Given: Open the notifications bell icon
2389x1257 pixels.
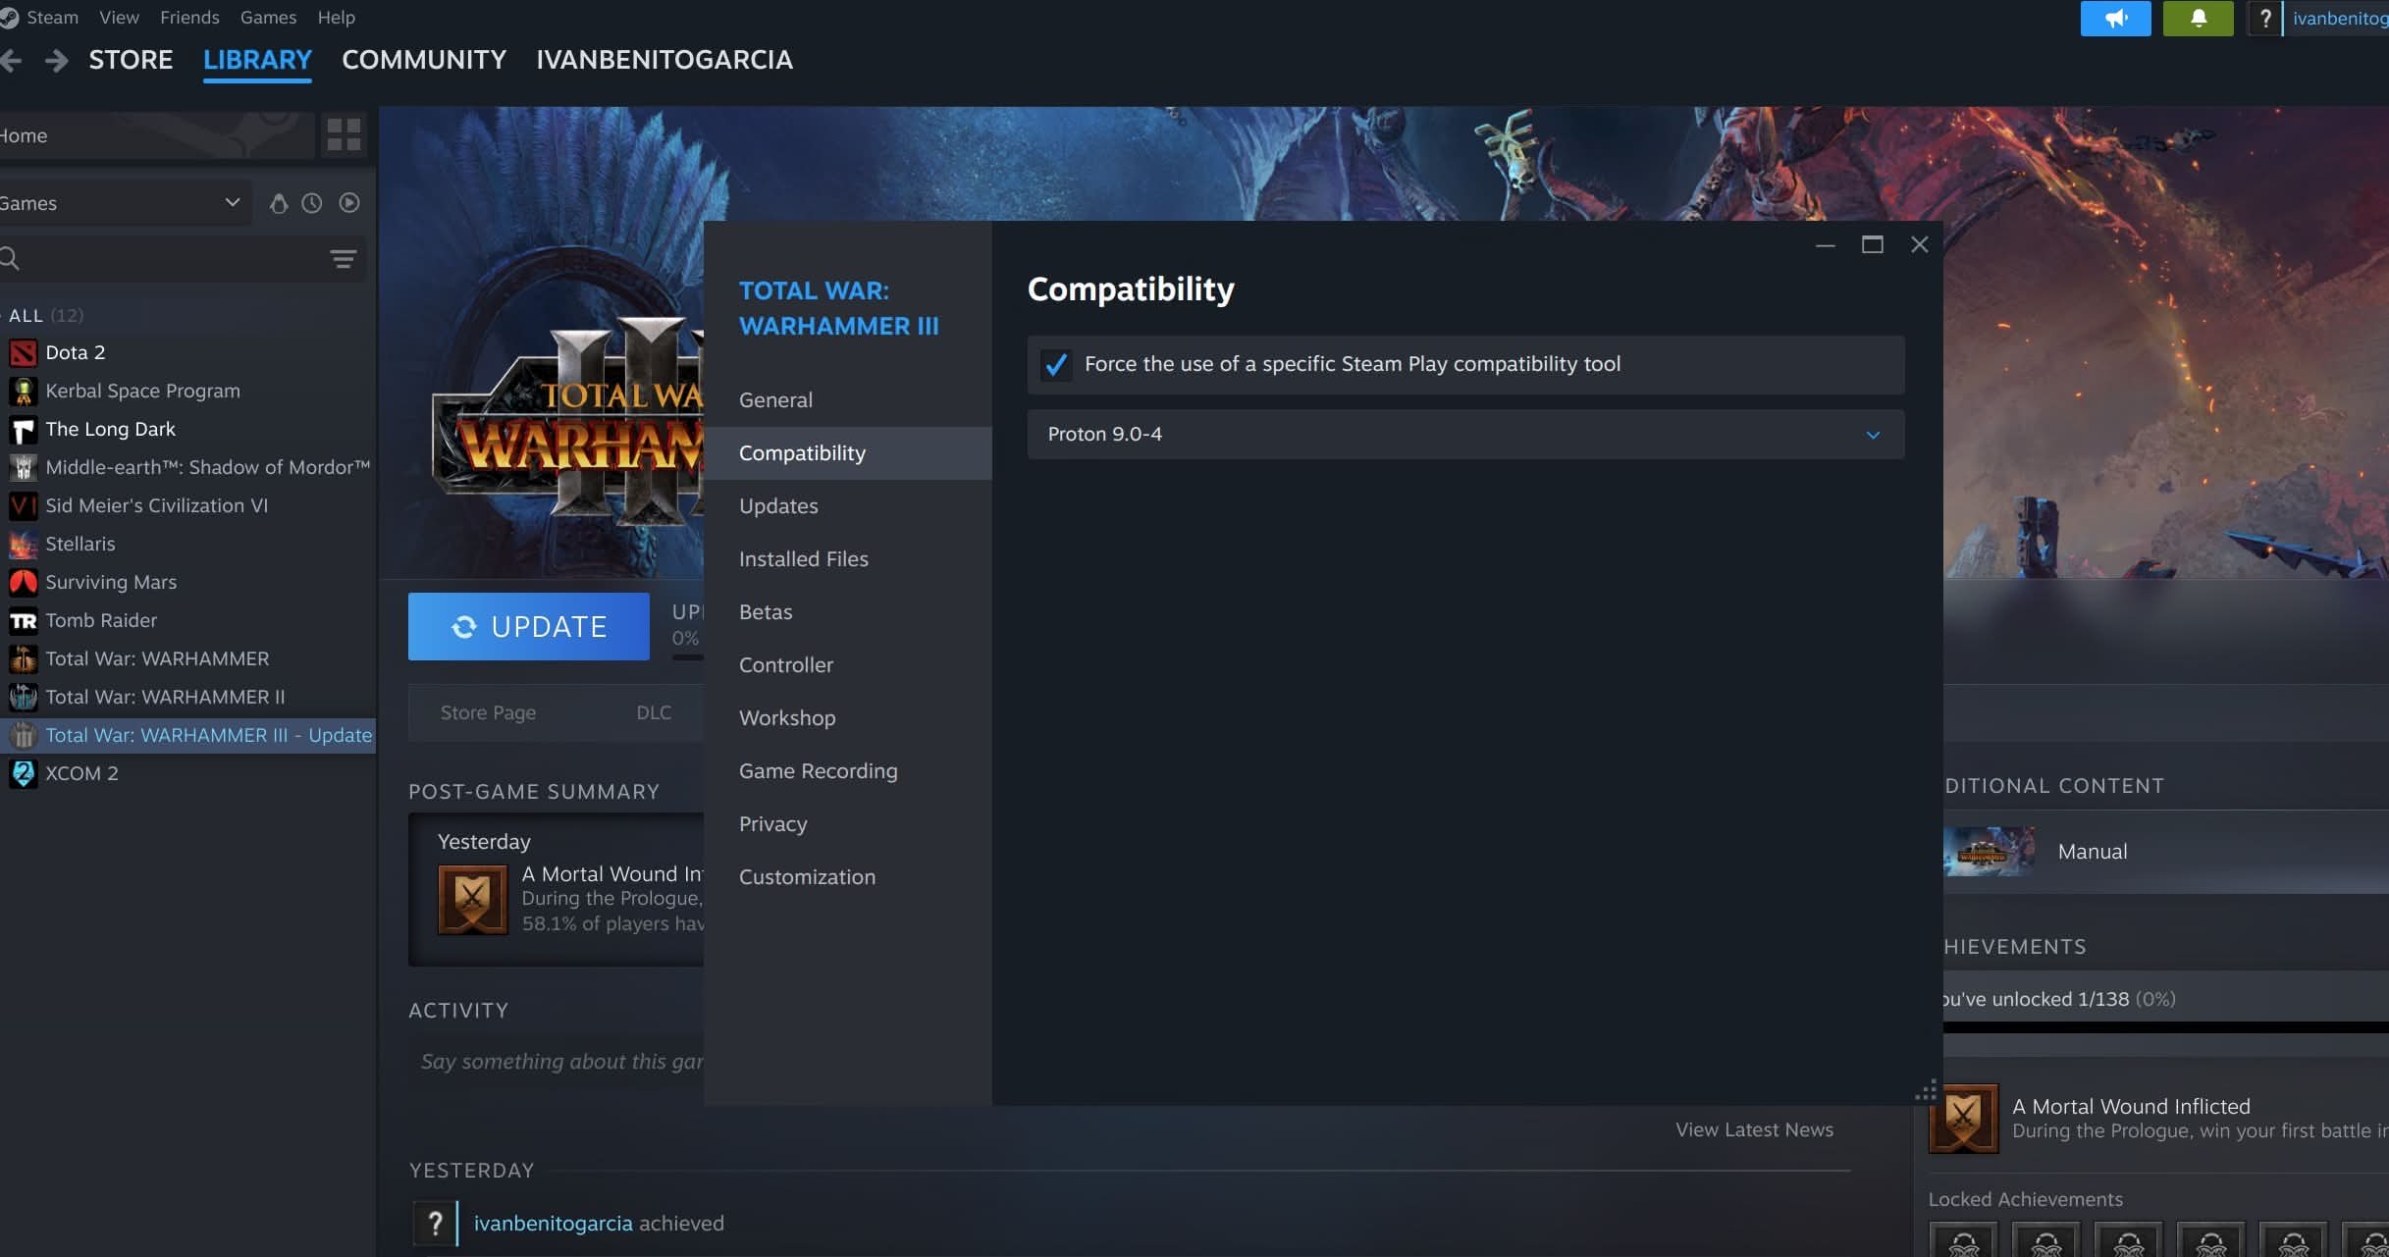Looking at the screenshot, I should click(2198, 19).
